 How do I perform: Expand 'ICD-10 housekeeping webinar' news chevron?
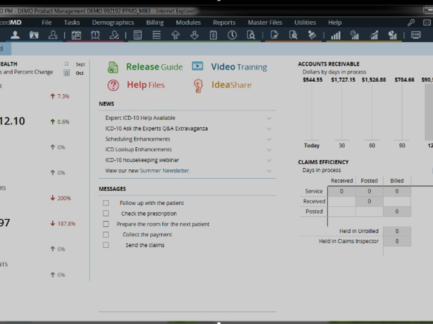(269, 160)
